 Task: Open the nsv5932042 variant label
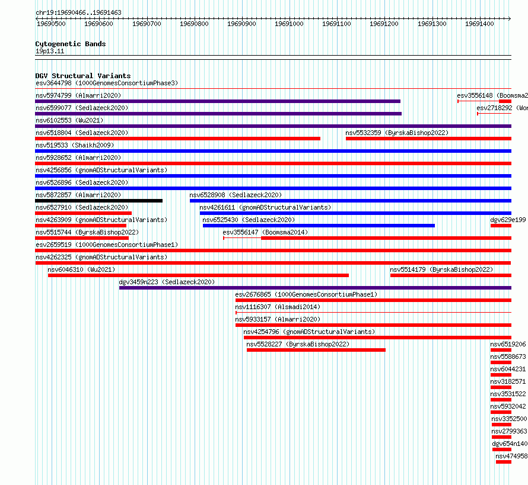click(x=508, y=406)
